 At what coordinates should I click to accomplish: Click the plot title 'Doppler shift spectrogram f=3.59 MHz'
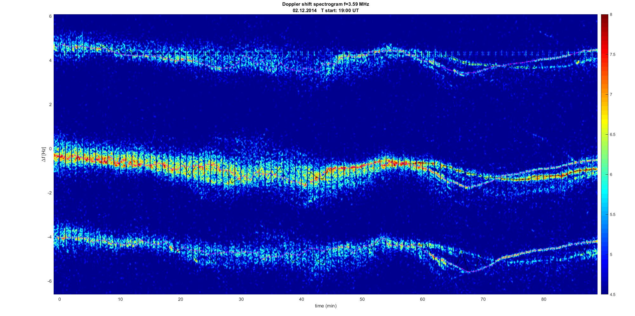pos(326,4)
